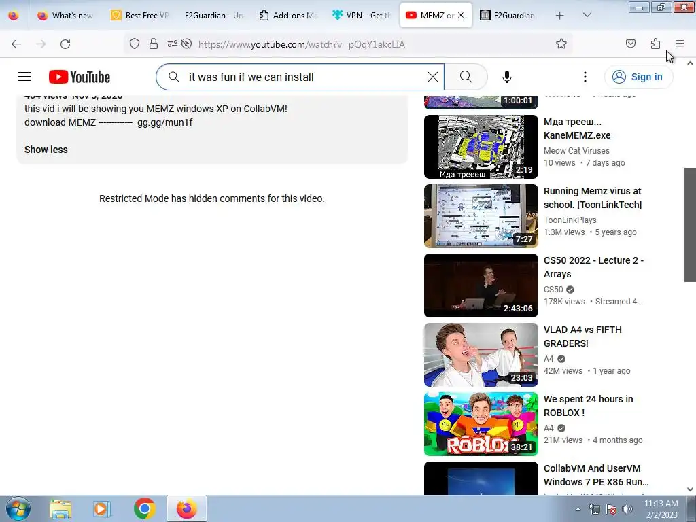Launch Google Chrome from the taskbar
Viewport: 696px width, 522px height.
coord(144,508)
